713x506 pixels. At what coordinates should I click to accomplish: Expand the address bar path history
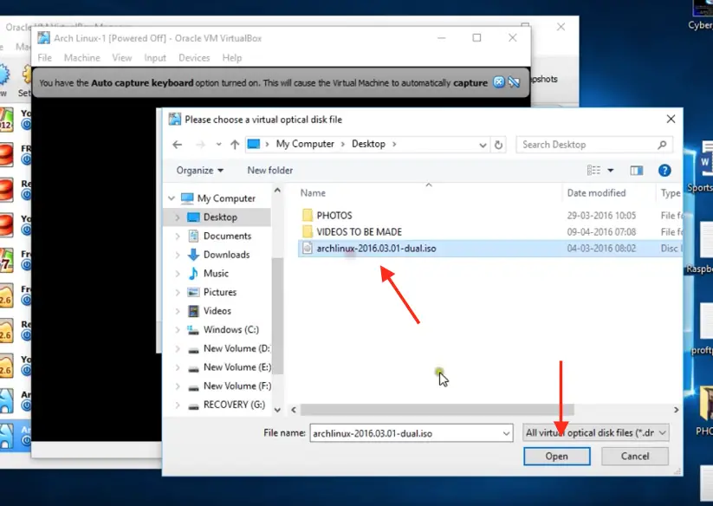tap(483, 145)
